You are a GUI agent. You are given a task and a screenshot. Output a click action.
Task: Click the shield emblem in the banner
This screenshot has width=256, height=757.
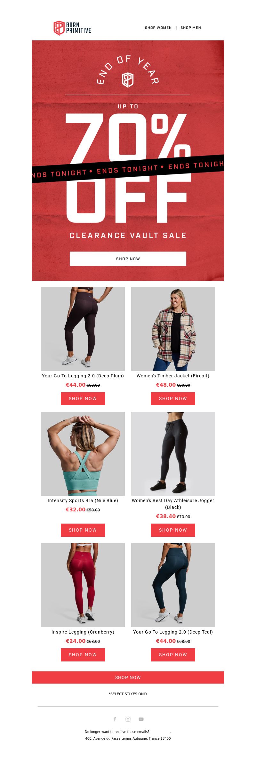(x=128, y=80)
